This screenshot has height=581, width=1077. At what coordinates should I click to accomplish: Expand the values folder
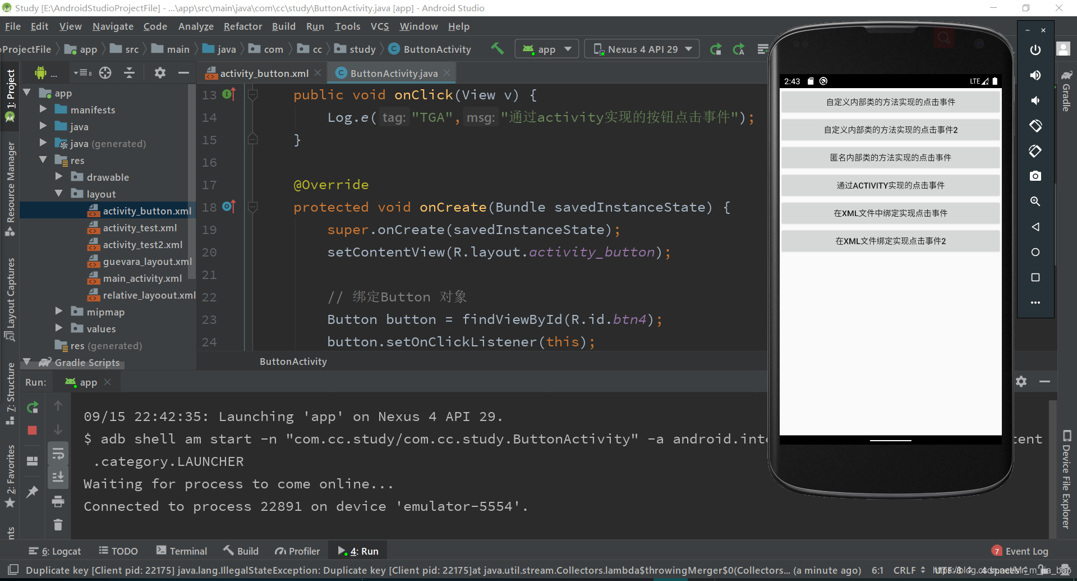[59, 328]
